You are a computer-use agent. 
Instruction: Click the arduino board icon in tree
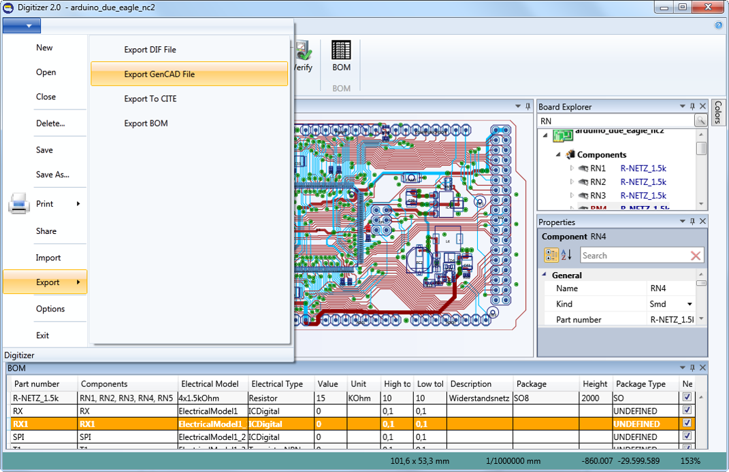click(562, 135)
